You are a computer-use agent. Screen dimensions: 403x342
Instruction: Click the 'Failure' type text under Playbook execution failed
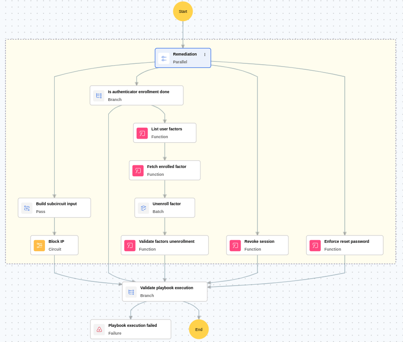115,333
